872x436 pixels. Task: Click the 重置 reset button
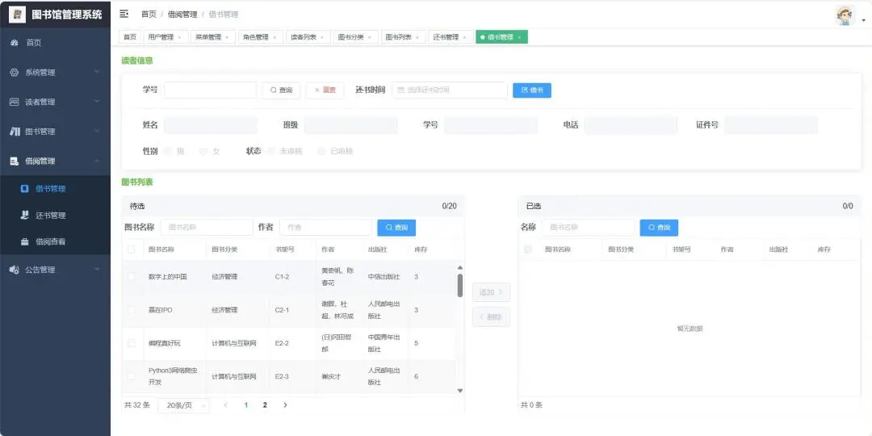325,90
